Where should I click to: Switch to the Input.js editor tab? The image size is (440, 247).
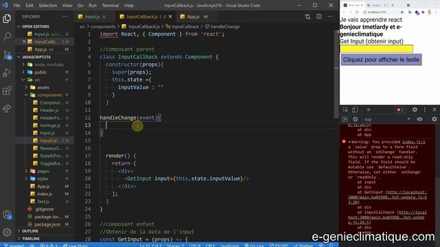[92, 16]
